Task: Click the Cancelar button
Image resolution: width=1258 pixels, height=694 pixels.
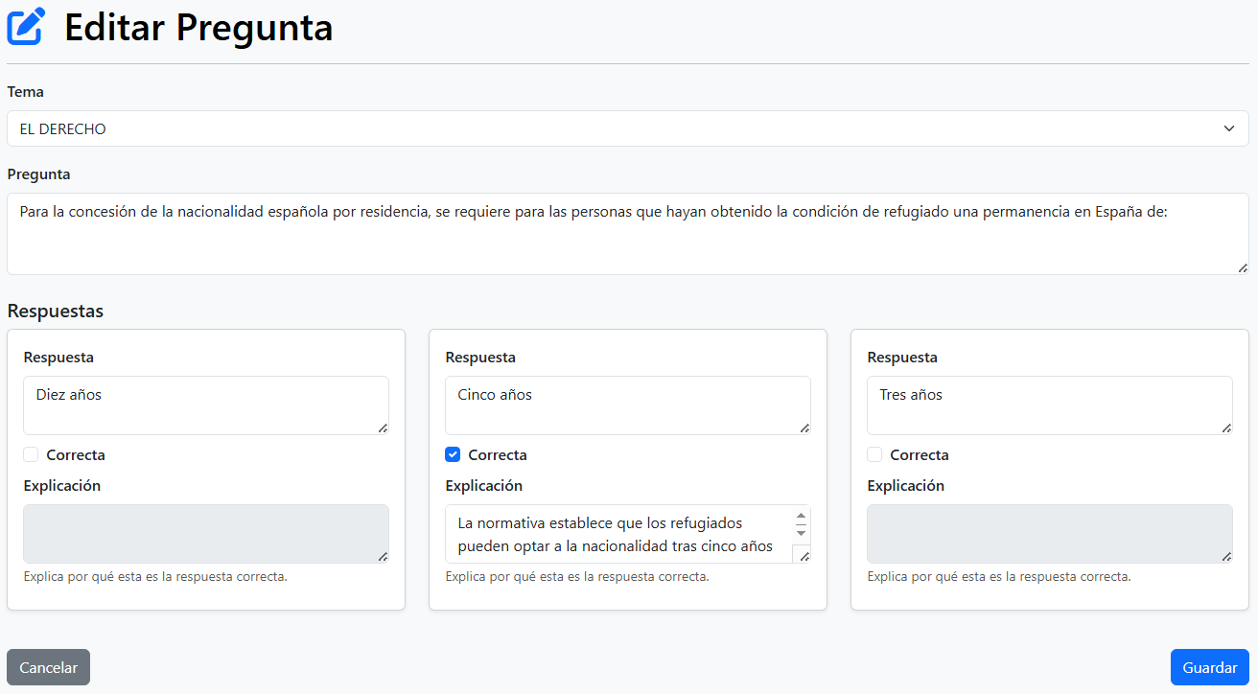Action: pyautogui.click(x=48, y=667)
